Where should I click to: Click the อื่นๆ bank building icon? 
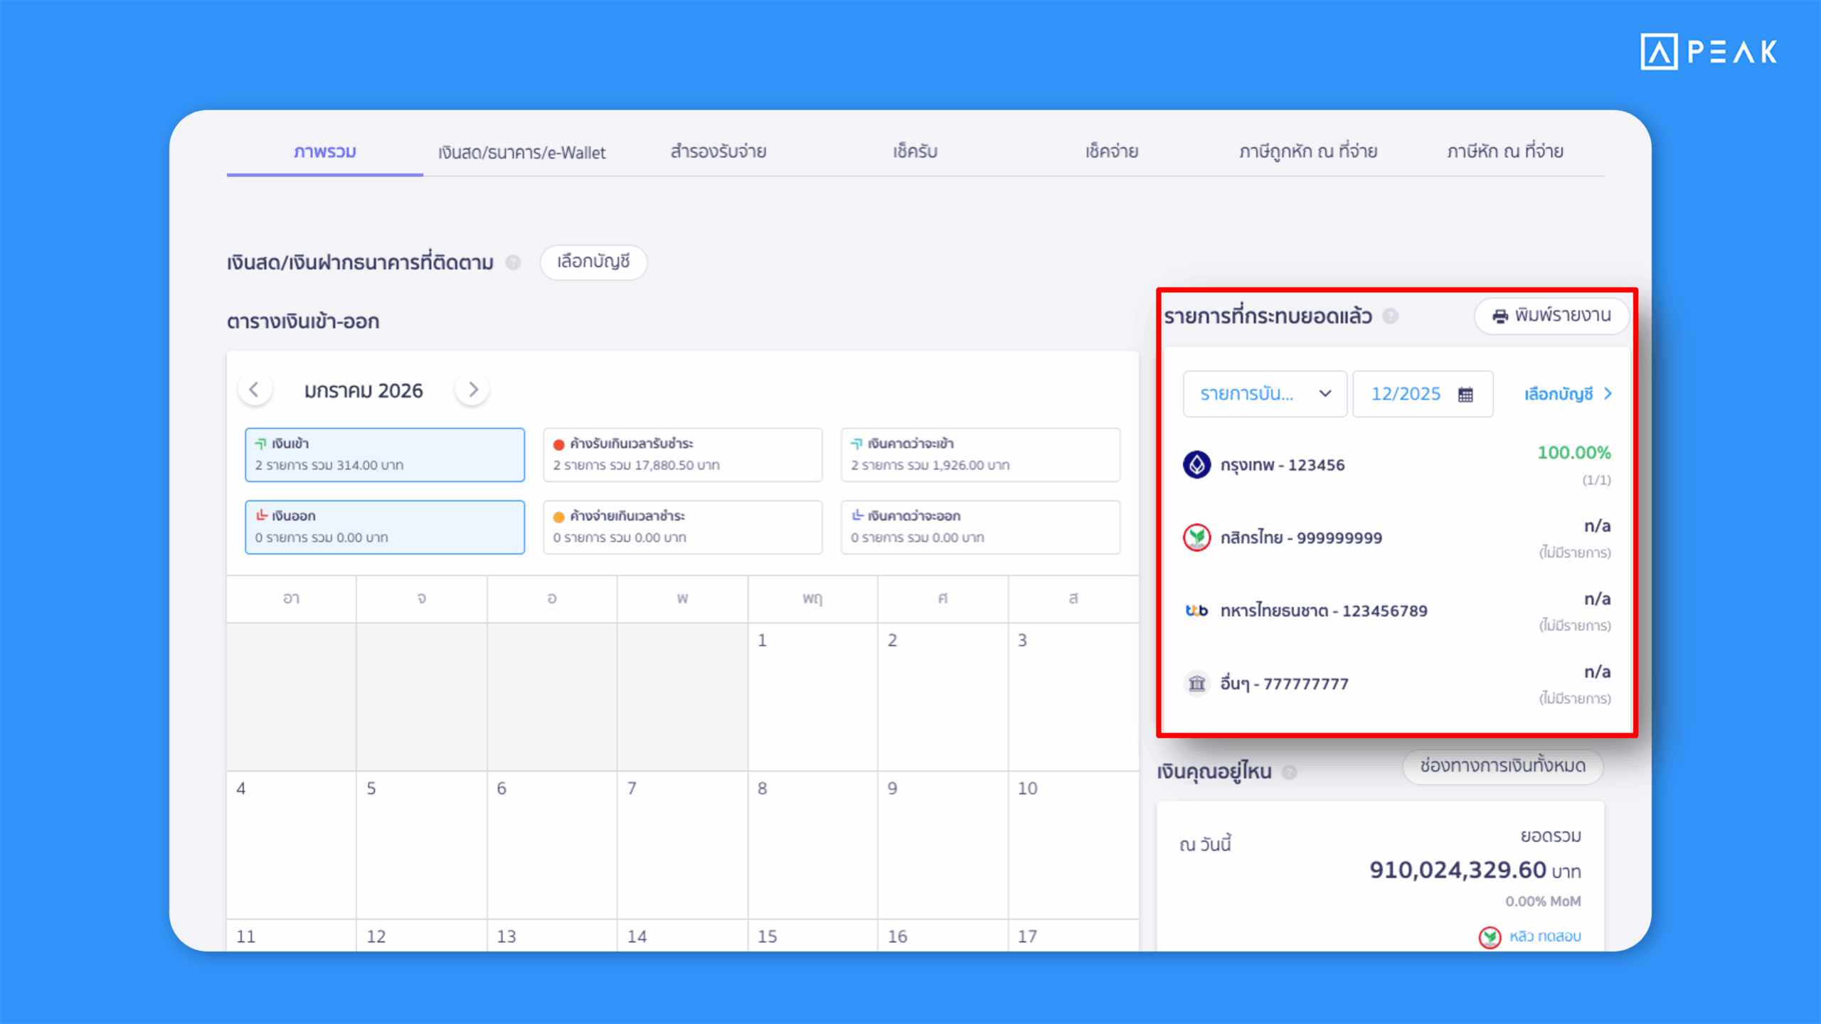pos(1196,683)
